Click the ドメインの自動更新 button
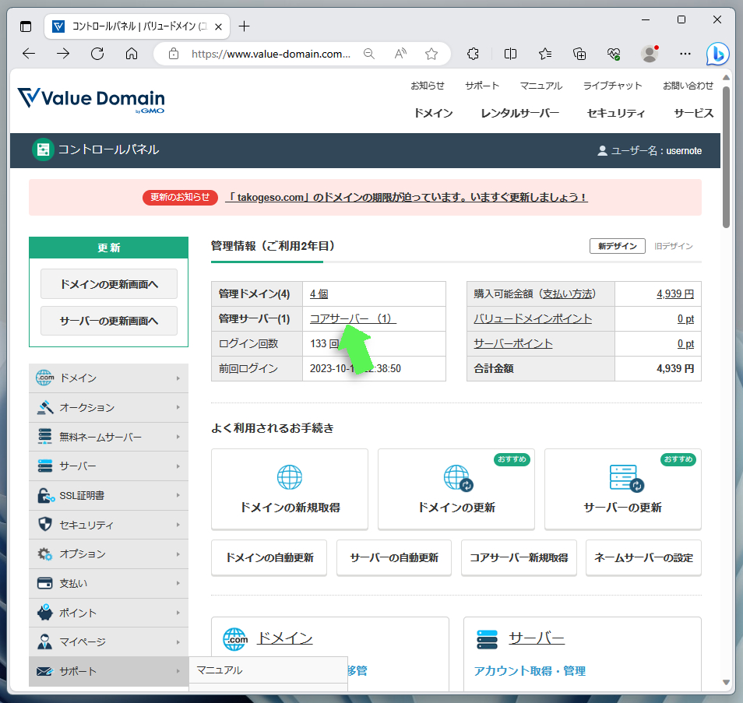This screenshot has width=743, height=703. [x=269, y=557]
